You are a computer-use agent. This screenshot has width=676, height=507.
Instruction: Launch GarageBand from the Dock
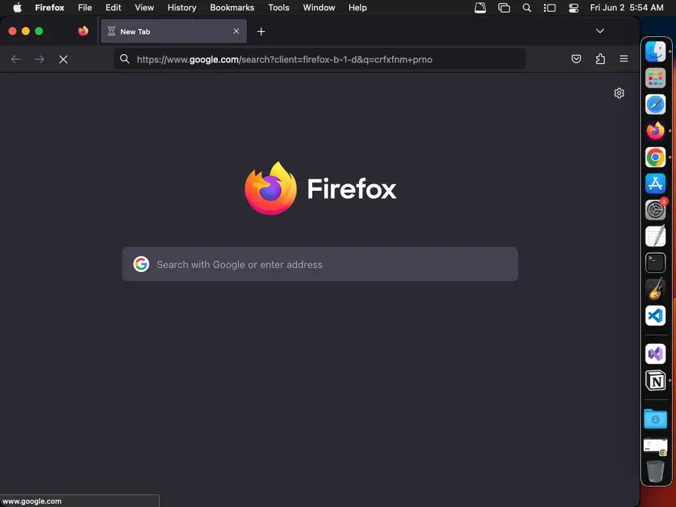(656, 289)
